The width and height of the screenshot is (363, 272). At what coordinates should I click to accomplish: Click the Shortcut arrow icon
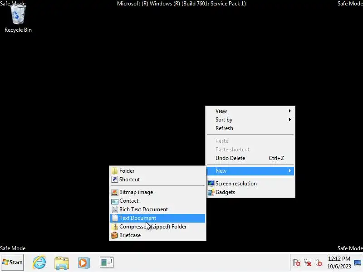[x=115, y=180]
